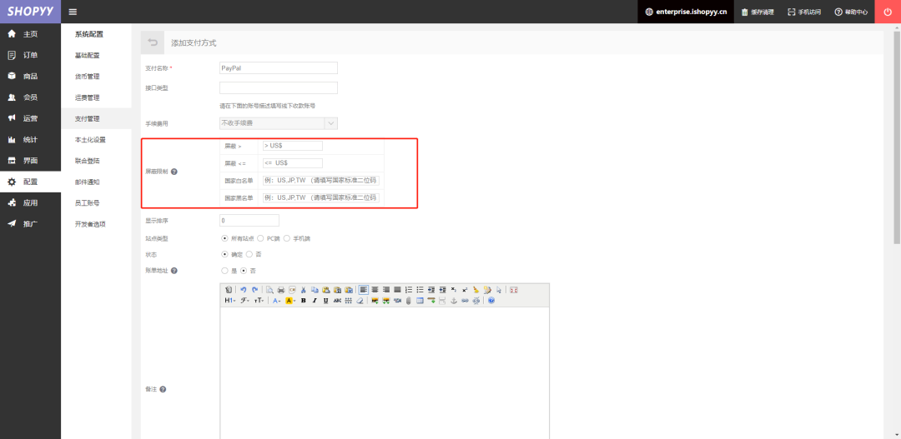Image resolution: width=901 pixels, height=439 pixels.
Task: Click the Print icon in the editor
Action: pos(281,290)
